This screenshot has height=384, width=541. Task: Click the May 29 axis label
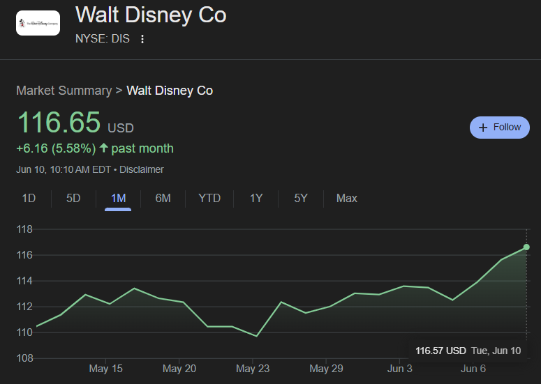(x=326, y=369)
